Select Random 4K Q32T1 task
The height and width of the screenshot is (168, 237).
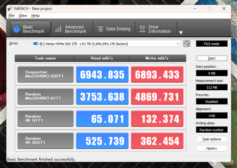click(x=46, y=141)
